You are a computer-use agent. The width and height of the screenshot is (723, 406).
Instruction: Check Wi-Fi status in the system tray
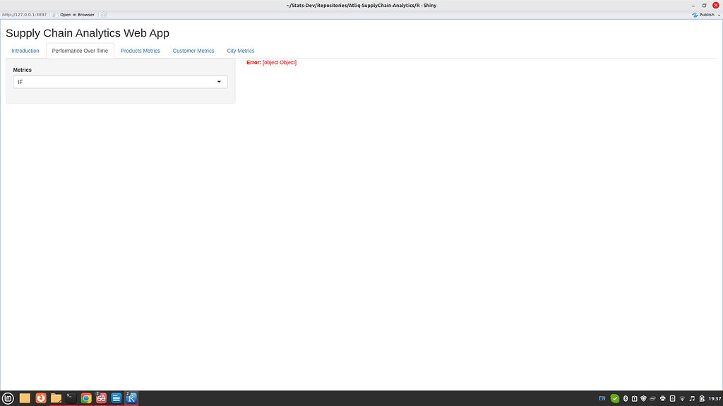click(x=681, y=398)
